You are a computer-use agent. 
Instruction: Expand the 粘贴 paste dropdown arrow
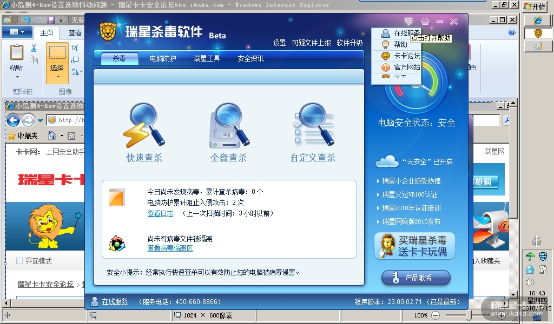click(x=17, y=77)
